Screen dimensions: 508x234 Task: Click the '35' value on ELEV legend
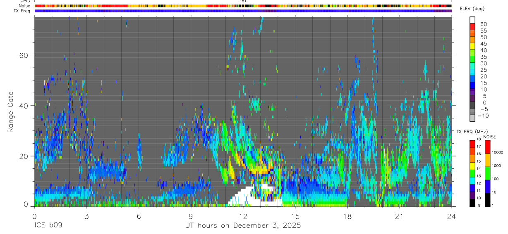coord(483,57)
